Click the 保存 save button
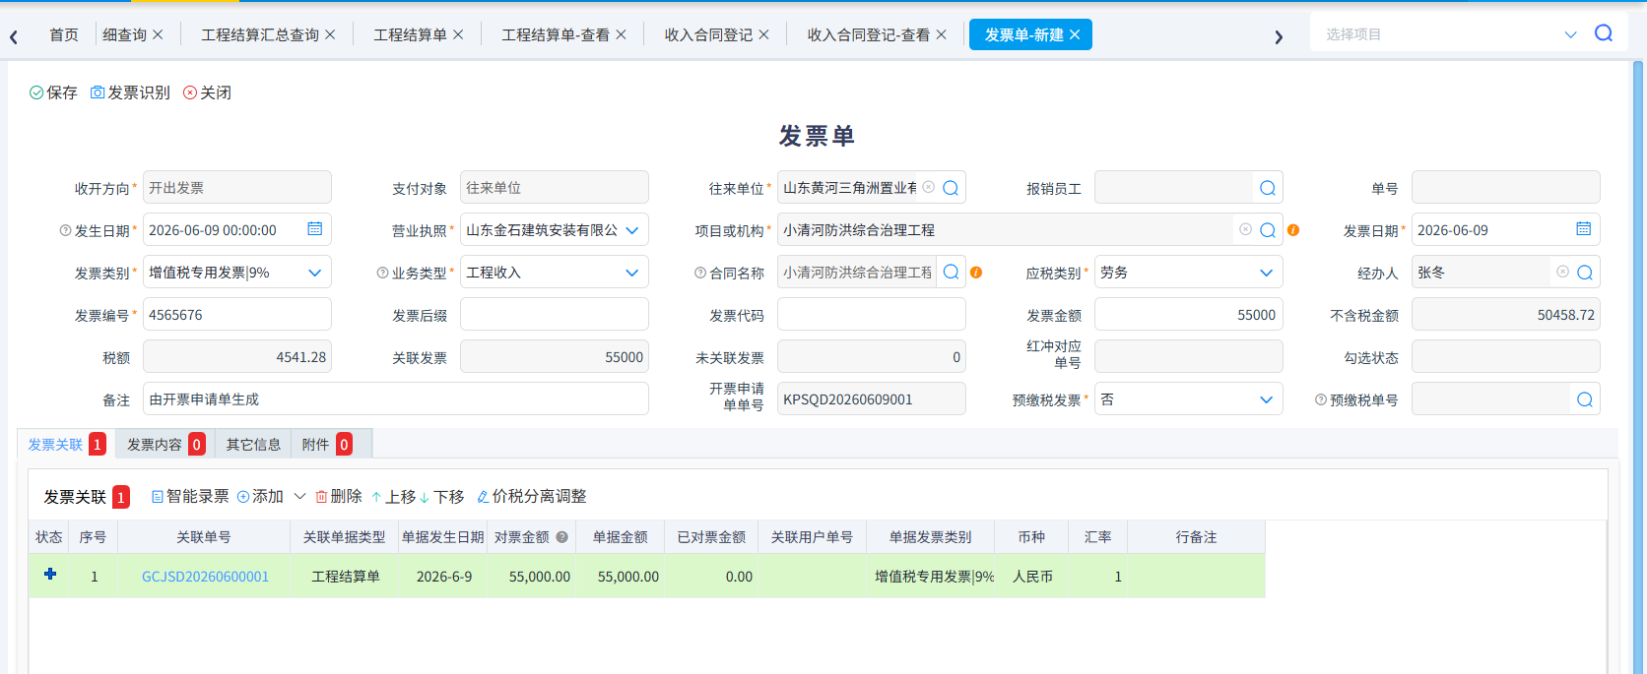Image resolution: width=1647 pixels, height=674 pixels. (53, 92)
